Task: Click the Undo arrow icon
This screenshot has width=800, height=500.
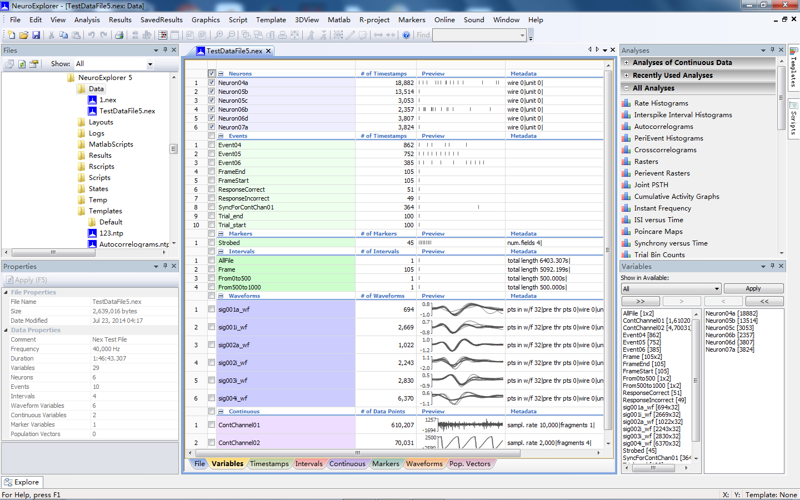Action: (x=91, y=35)
